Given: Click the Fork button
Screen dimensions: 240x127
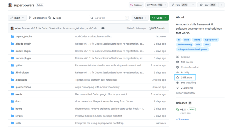Looking at the screenshot, I should (x=179, y=5).
